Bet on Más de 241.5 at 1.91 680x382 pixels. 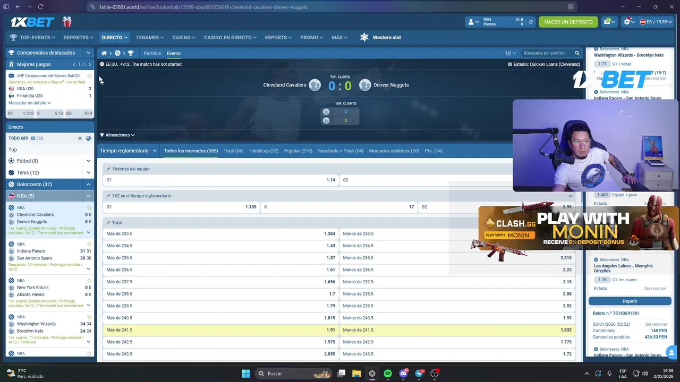coord(220,330)
